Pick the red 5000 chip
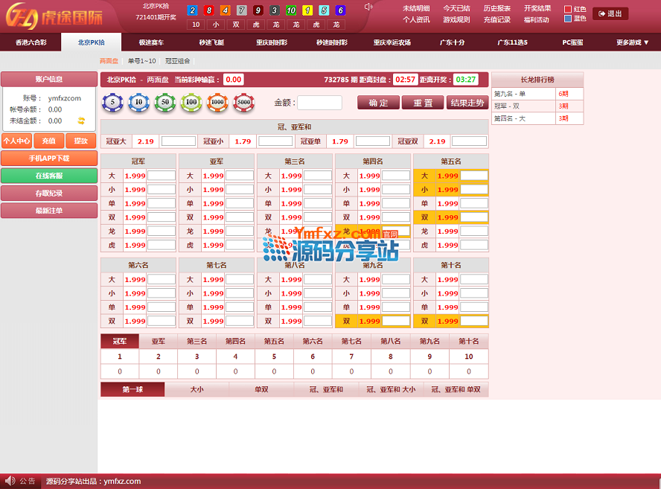This screenshot has height=489, width=661. point(243,103)
